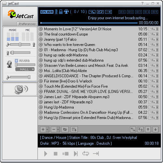Click the playback progress bar
Image resolution: width=163 pixels, height=163 pixels.
pyautogui.click(x=89, y=23)
